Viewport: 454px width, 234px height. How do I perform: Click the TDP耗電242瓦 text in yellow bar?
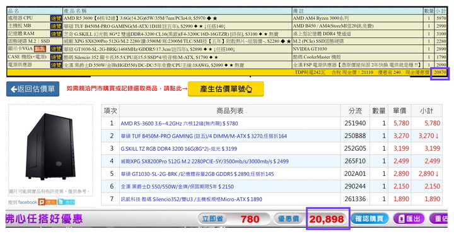click(310, 73)
